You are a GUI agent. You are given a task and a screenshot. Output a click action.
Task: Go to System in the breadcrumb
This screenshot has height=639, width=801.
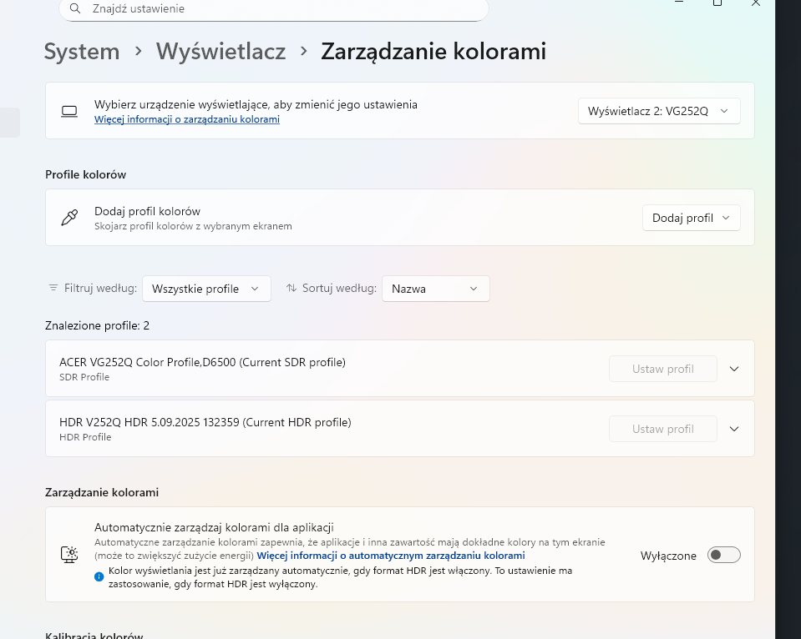[82, 52]
